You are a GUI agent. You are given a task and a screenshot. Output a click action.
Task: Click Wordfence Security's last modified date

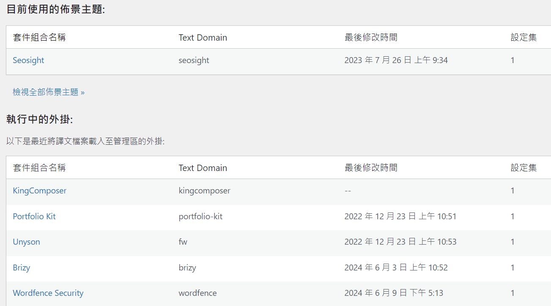[394, 293]
